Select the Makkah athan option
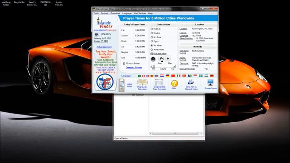 click(x=152, y=29)
